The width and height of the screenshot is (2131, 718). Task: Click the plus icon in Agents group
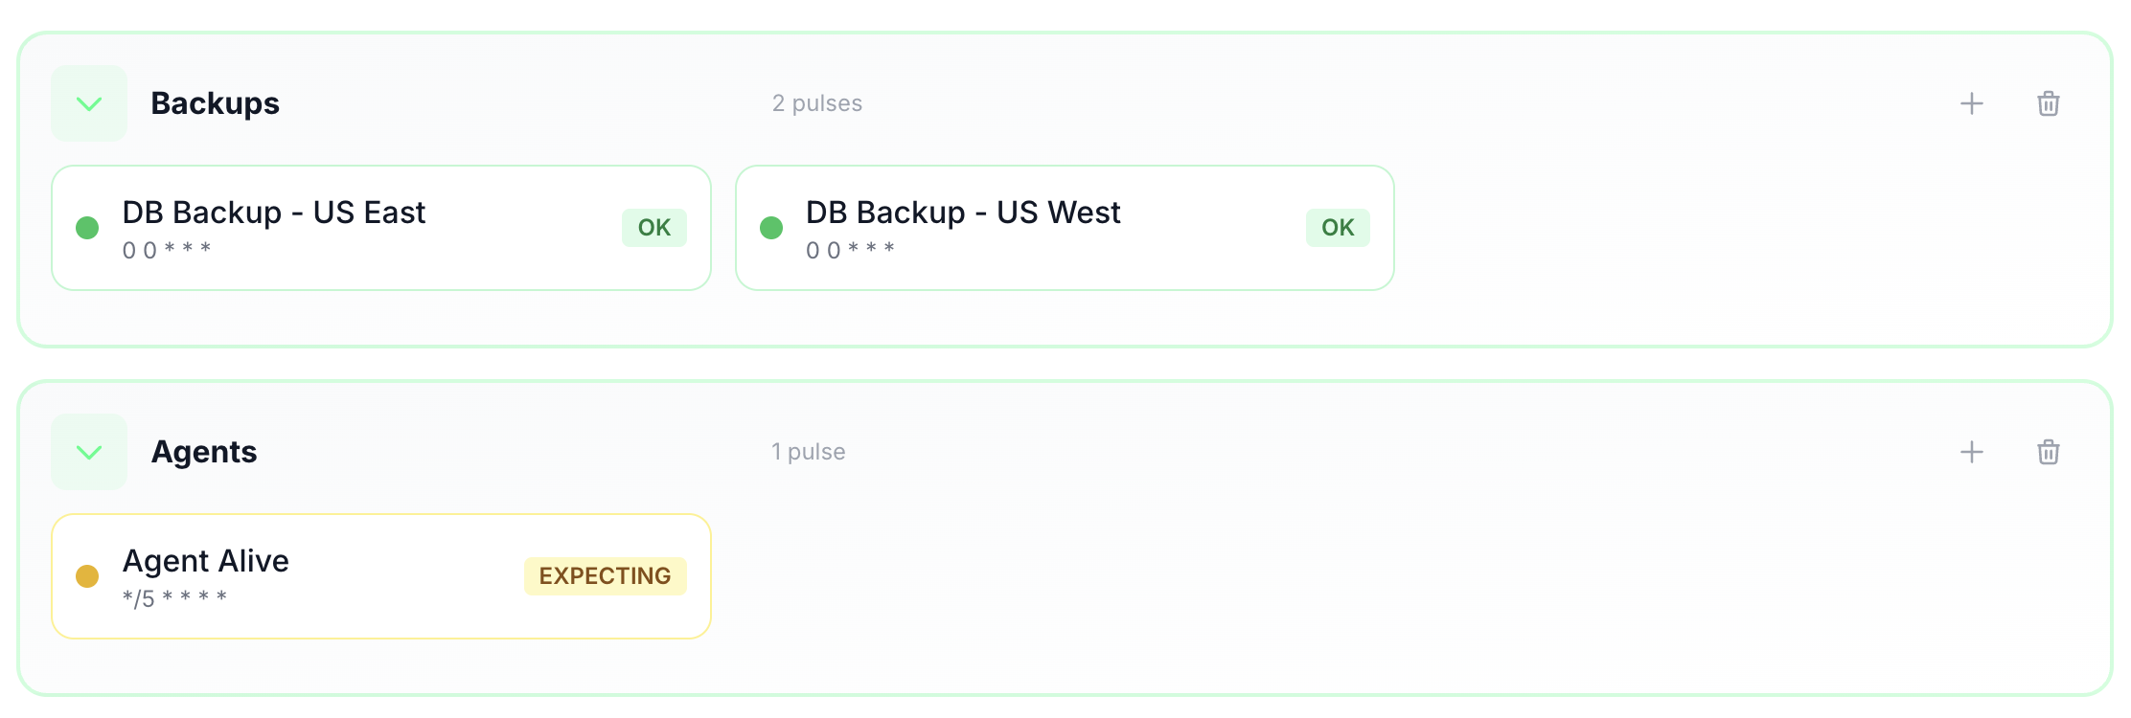pos(1973,451)
